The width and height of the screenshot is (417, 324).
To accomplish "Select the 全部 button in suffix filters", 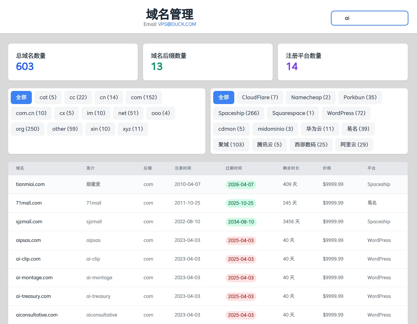I will (21, 97).
